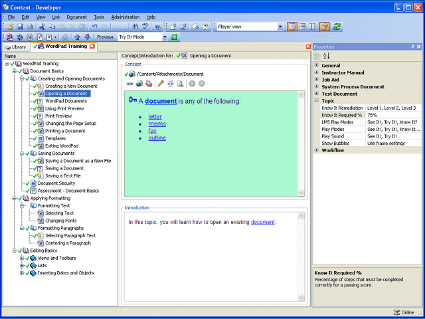This screenshot has width=425, height=319.
Task: Click alphabetical sort icon in Properties
Action: [327, 56]
